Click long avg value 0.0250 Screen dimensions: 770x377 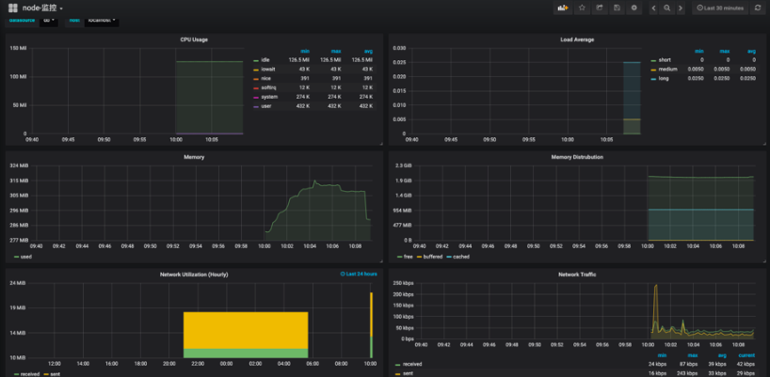coord(748,78)
